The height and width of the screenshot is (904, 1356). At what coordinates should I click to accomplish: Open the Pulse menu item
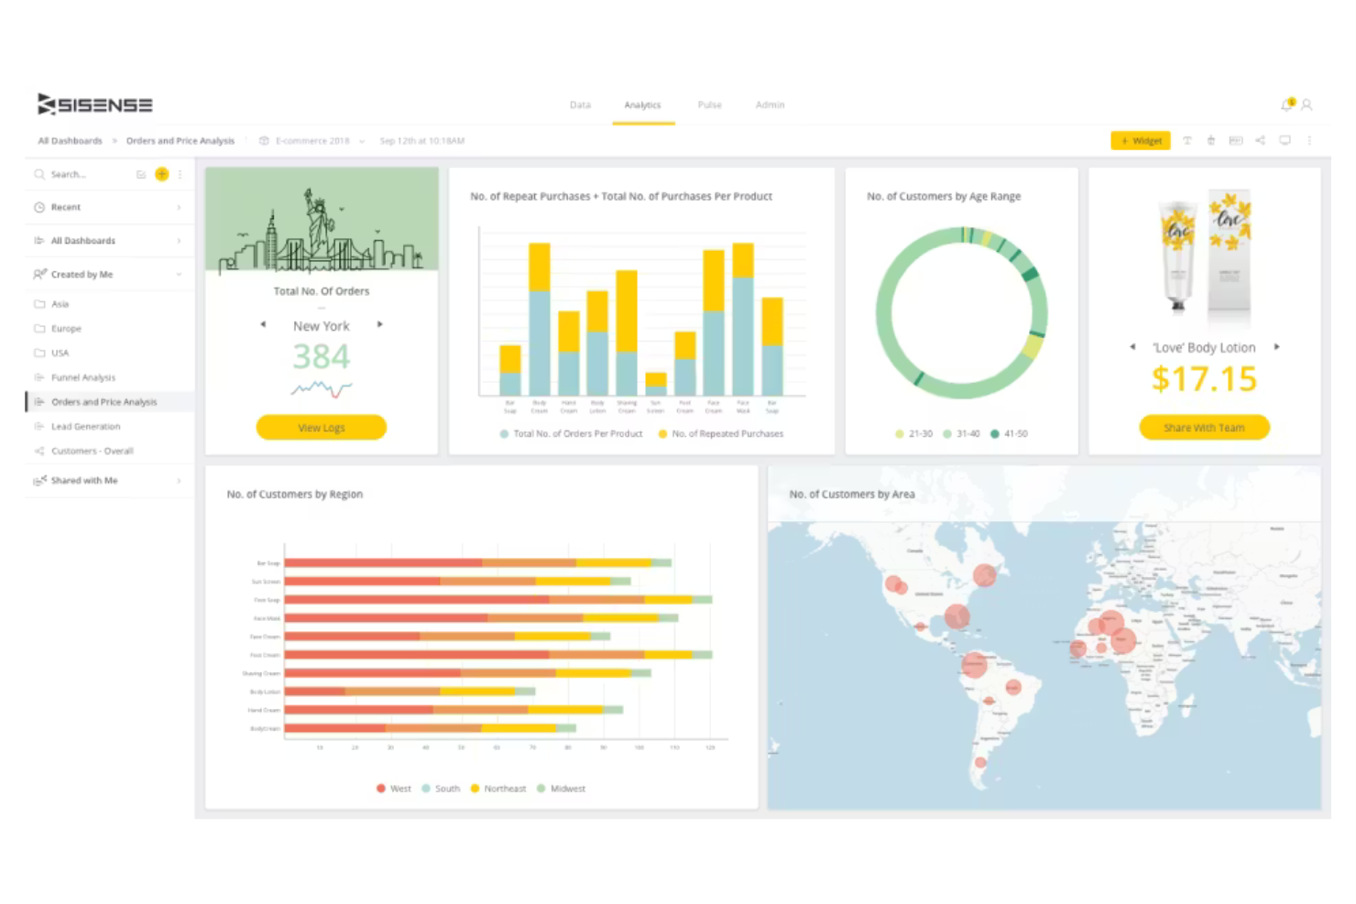click(x=709, y=104)
